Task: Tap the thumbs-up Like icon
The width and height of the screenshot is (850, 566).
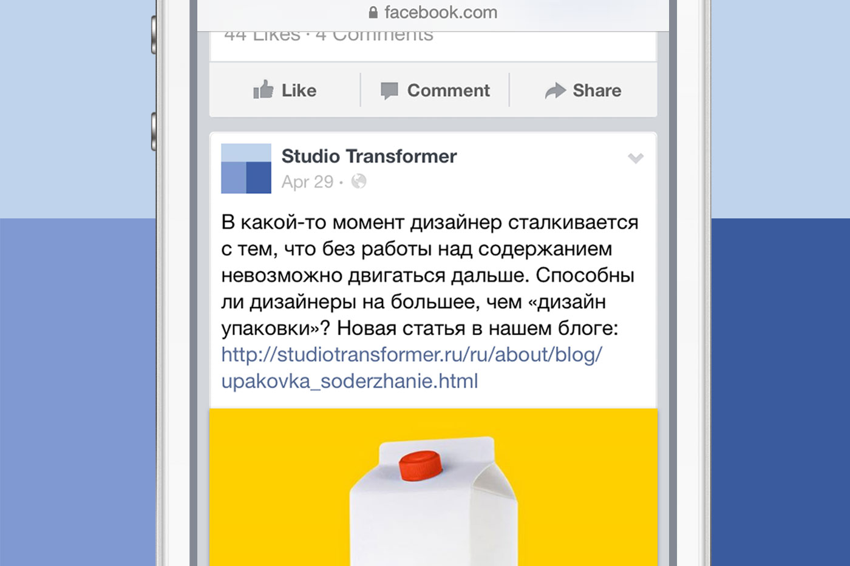Action: coord(263,90)
